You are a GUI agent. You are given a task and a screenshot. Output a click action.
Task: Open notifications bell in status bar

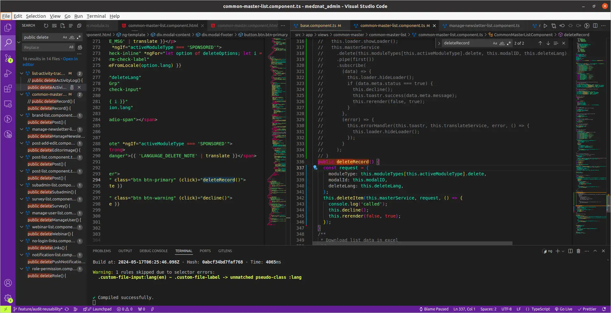604,309
